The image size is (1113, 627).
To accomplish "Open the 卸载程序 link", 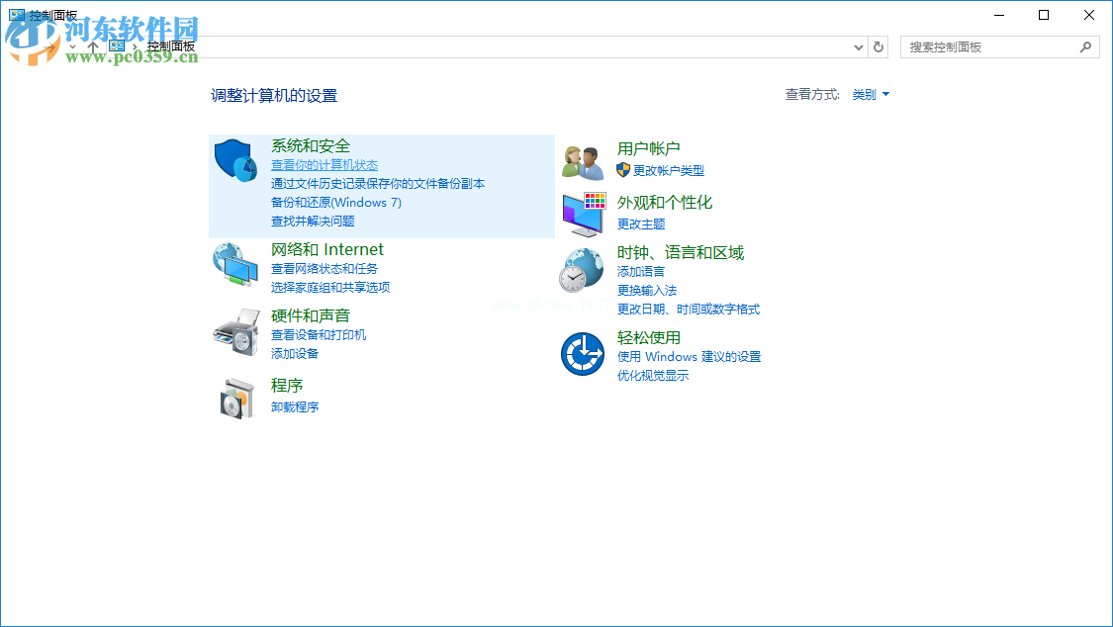I will click(296, 406).
